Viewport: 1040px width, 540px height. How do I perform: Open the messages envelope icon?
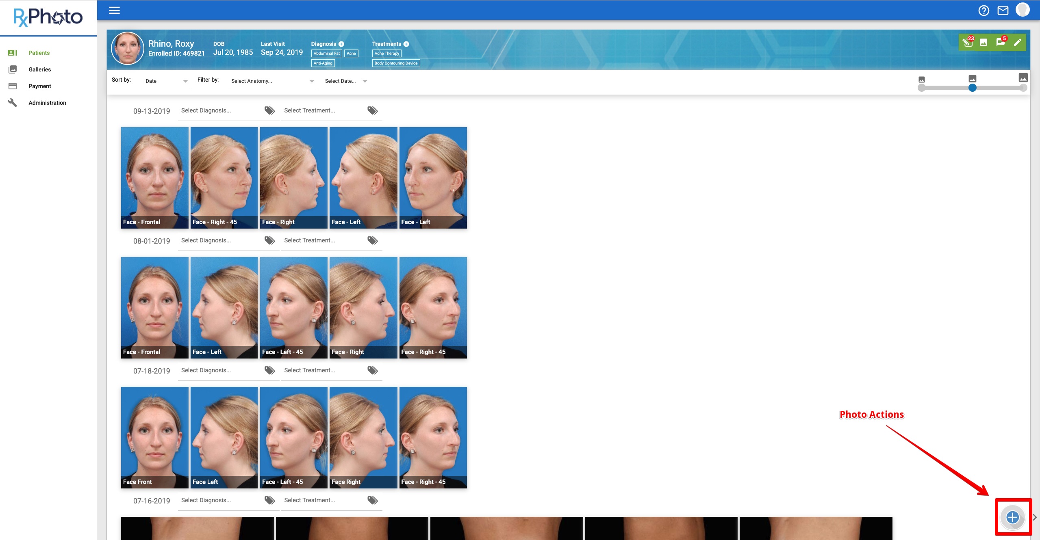pos(1003,10)
